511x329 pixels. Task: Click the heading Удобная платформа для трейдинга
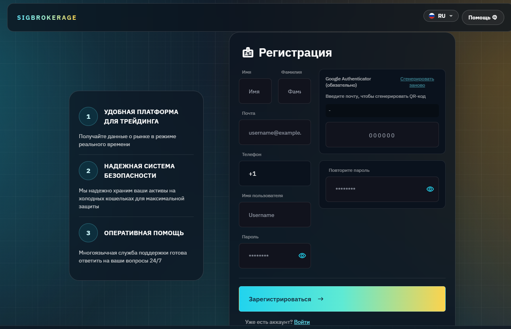(x=141, y=116)
